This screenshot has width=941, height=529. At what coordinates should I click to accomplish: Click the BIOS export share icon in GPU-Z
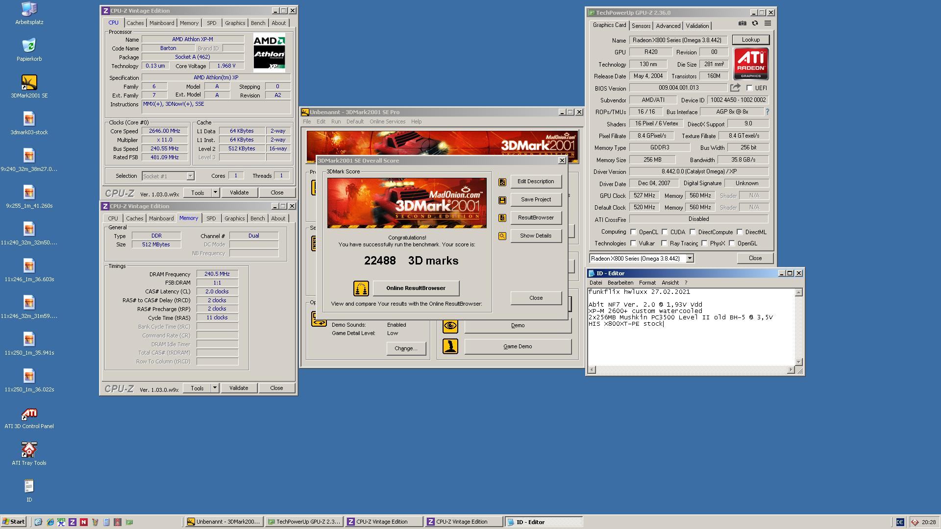(x=735, y=88)
